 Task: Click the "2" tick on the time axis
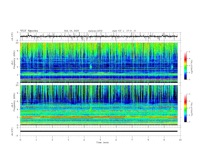(x=52, y=140)
